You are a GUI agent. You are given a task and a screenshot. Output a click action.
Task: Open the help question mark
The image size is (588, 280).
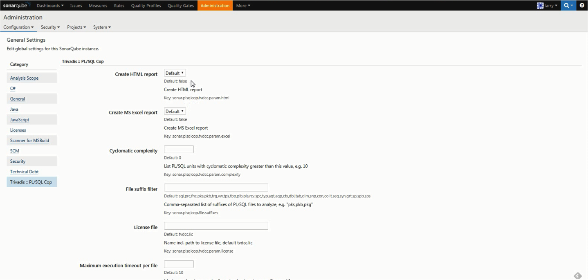582,5
